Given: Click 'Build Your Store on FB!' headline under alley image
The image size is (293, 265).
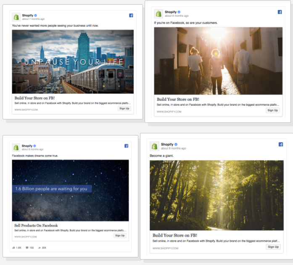Looking at the screenshot, I should (178, 99).
